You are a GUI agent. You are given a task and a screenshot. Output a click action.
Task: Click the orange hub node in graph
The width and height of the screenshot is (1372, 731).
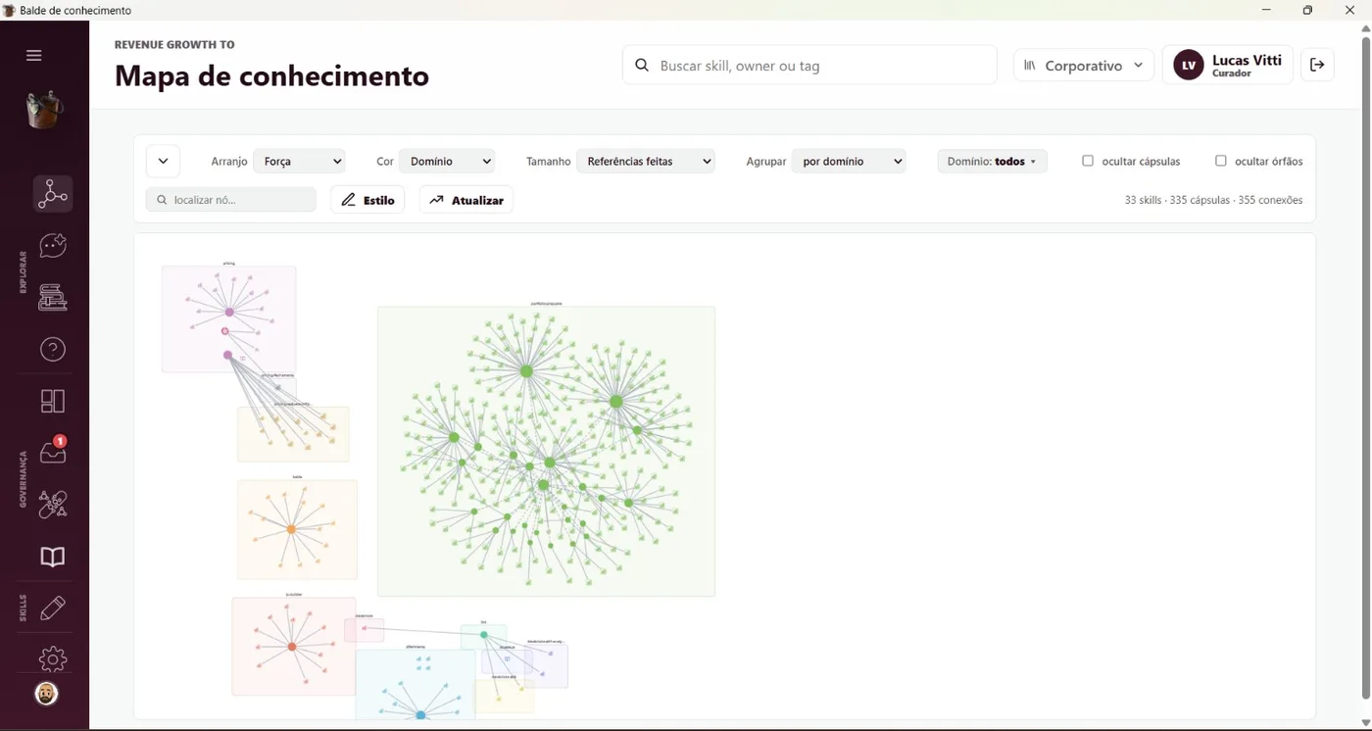pos(291,529)
